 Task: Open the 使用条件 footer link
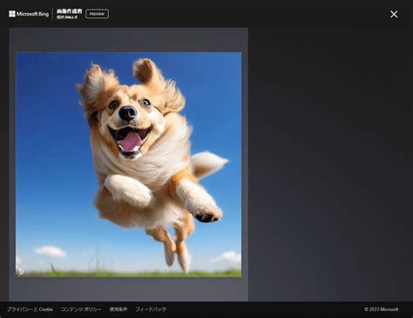(x=118, y=309)
